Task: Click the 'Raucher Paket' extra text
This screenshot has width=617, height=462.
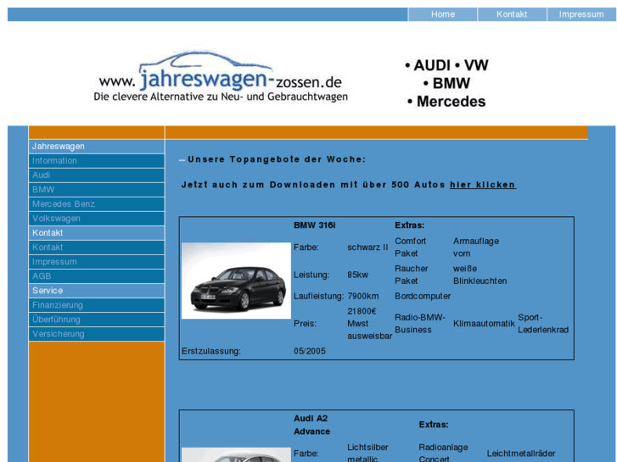Action: pyautogui.click(x=412, y=275)
